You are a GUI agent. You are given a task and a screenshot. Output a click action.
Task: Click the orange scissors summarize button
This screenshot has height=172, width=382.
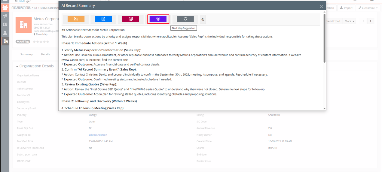tap(76, 19)
